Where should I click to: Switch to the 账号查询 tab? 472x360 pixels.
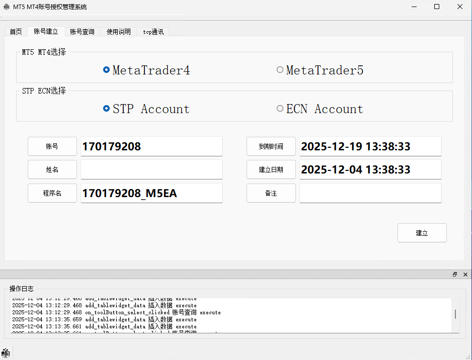pos(83,32)
